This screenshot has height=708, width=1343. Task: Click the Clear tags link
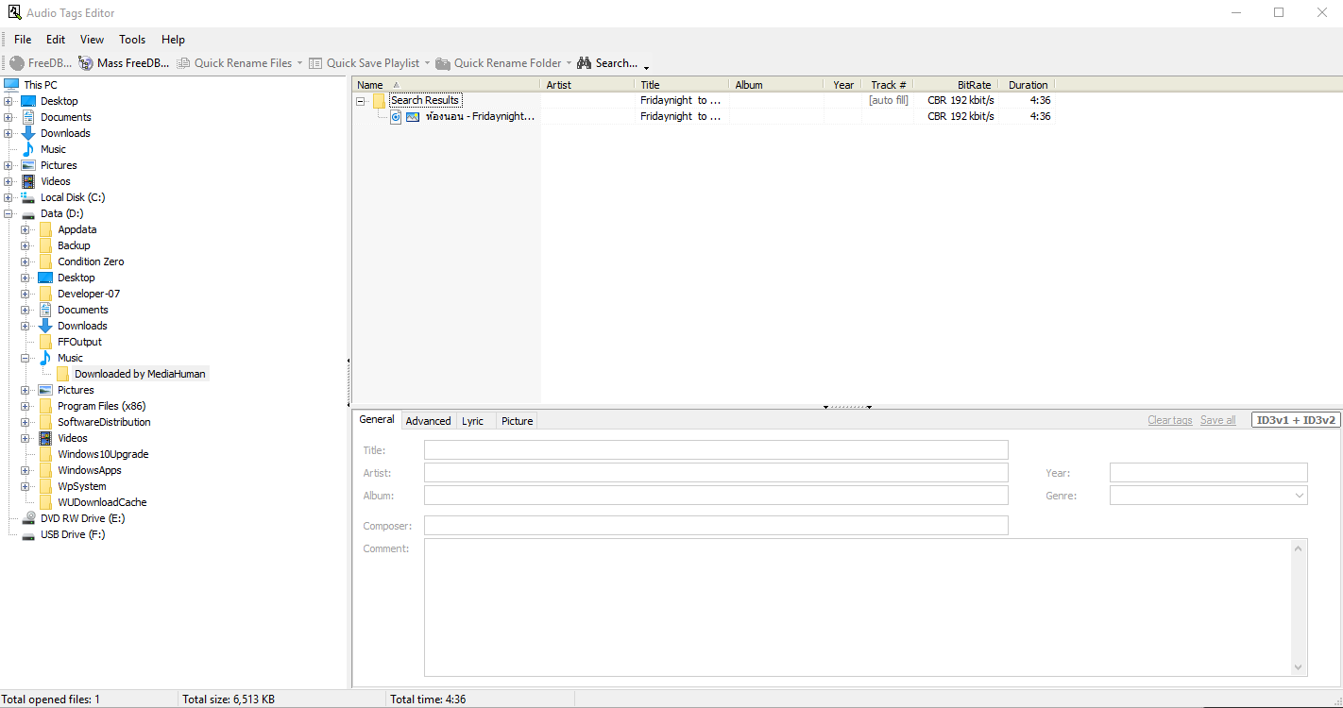pos(1170,420)
